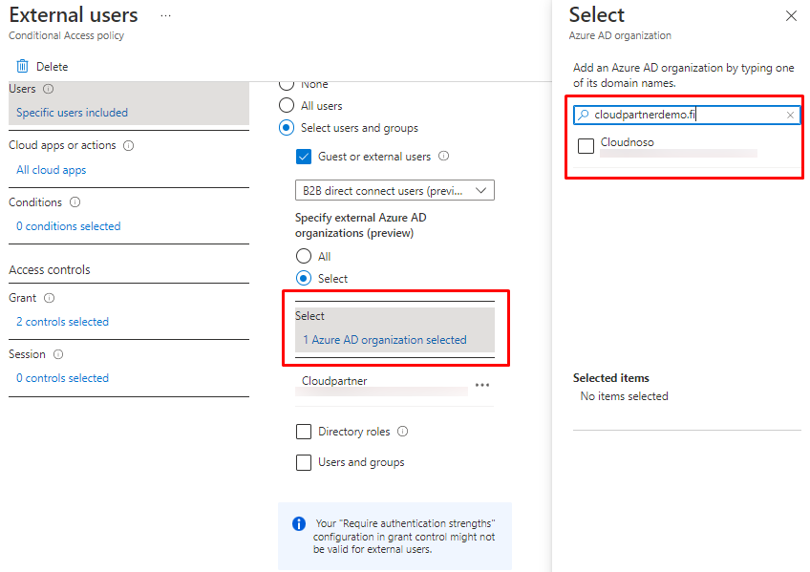Close the Select Azure AD organization panel

coord(790,16)
